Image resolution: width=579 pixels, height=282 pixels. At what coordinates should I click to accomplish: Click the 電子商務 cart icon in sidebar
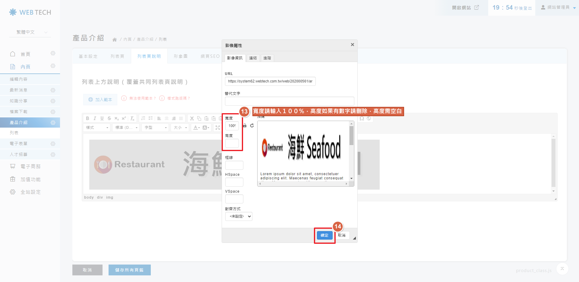click(13, 166)
